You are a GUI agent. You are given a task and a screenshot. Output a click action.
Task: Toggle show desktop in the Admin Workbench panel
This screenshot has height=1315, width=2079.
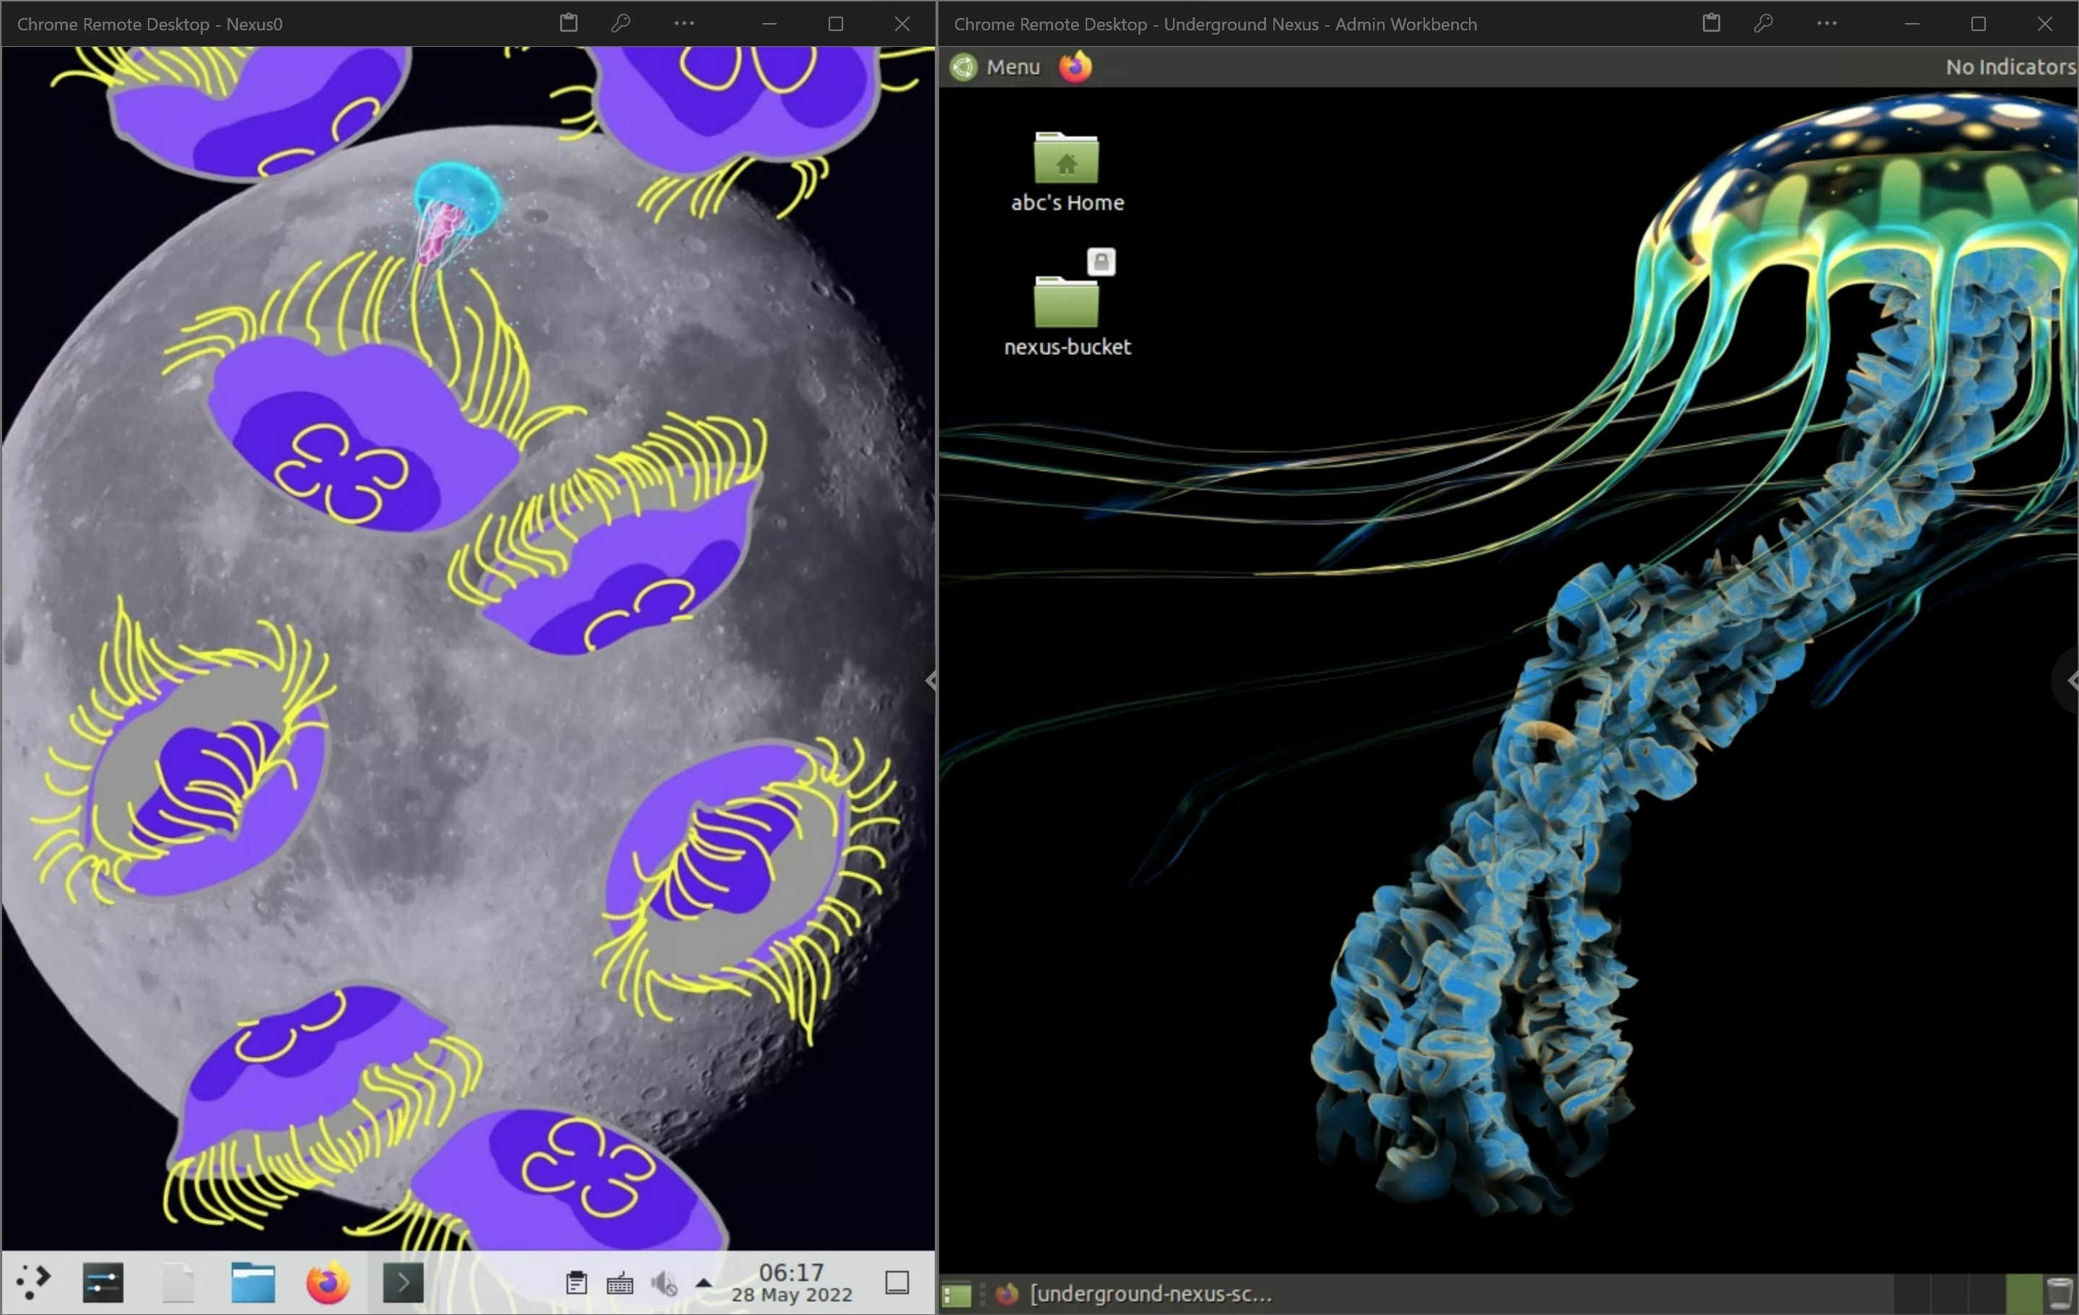tap(956, 1294)
